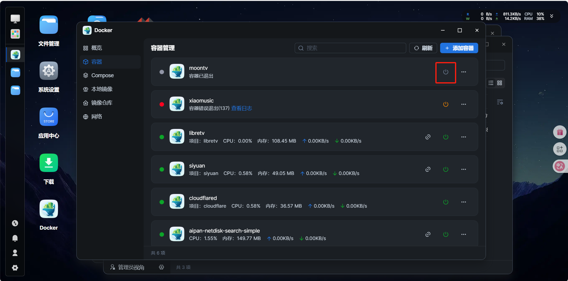Select lower folder icon in left dock
The image size is (568, 281).
point(15,90)
